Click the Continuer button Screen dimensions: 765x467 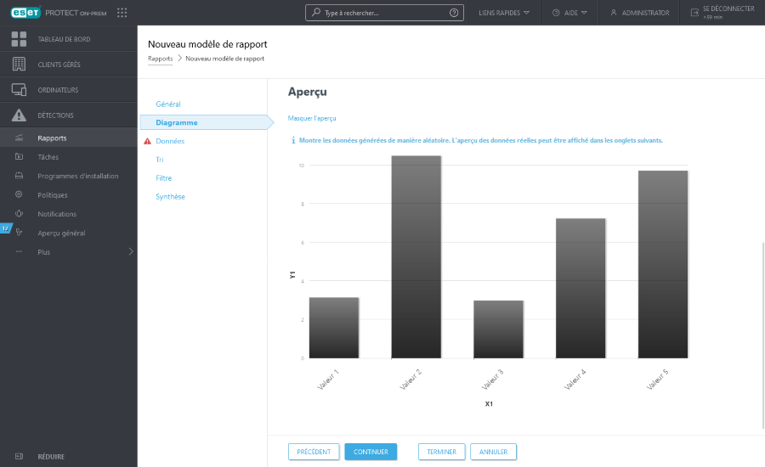(x=371, y=452)
